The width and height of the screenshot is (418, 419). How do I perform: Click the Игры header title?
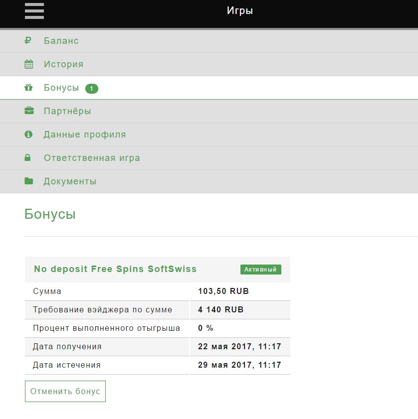[240, 10]
